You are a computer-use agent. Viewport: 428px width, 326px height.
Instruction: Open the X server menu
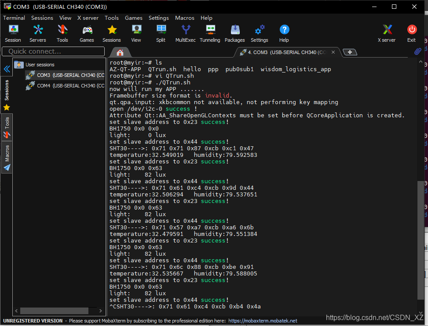point(88,18)
